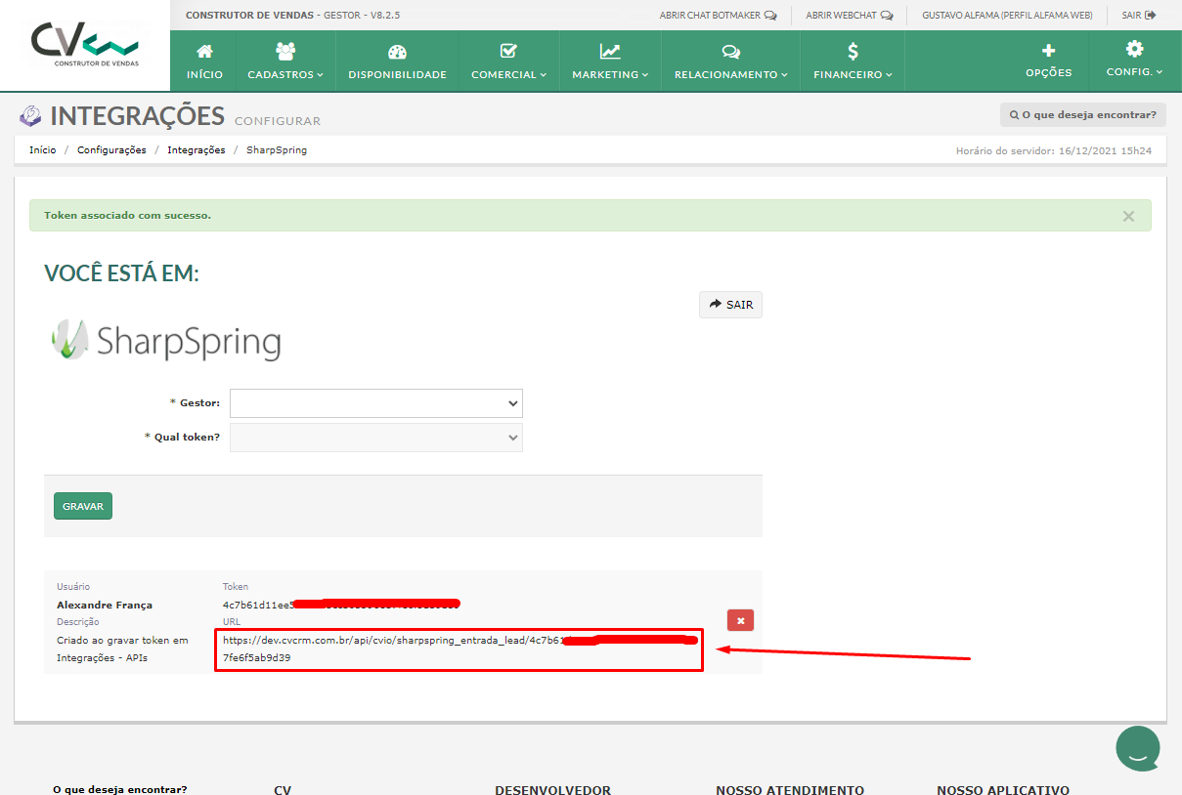Expand the Marketing menu
1182x795 pixels.
click(x=610, y=61)
